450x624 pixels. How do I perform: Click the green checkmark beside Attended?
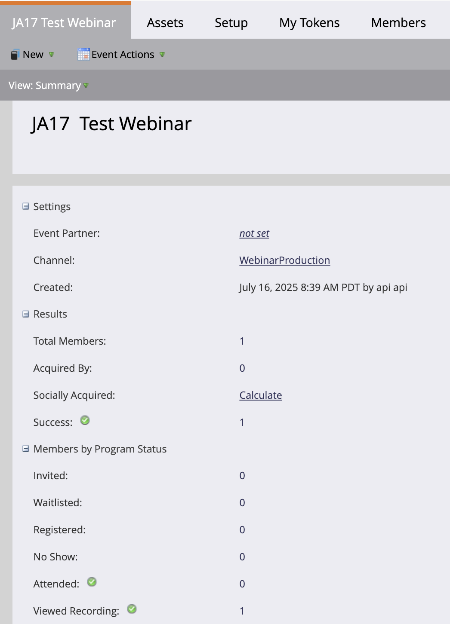(x=92, y=582)
